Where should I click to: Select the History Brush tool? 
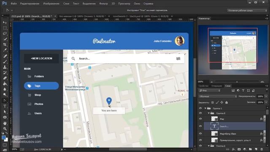coord(5,73)
